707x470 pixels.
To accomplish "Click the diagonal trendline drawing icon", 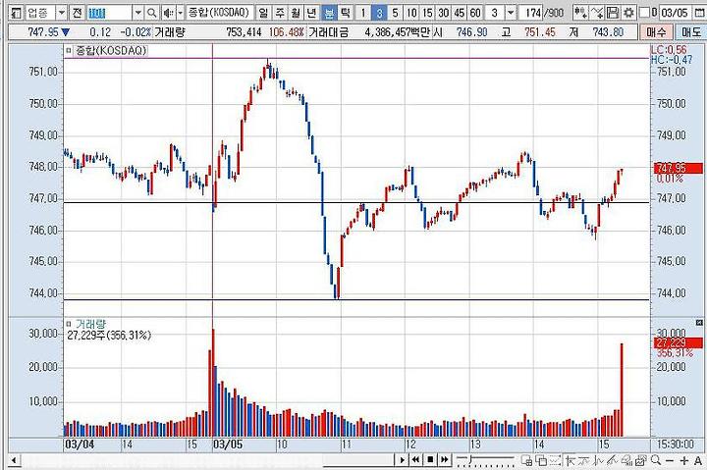I will pos(613,460).
